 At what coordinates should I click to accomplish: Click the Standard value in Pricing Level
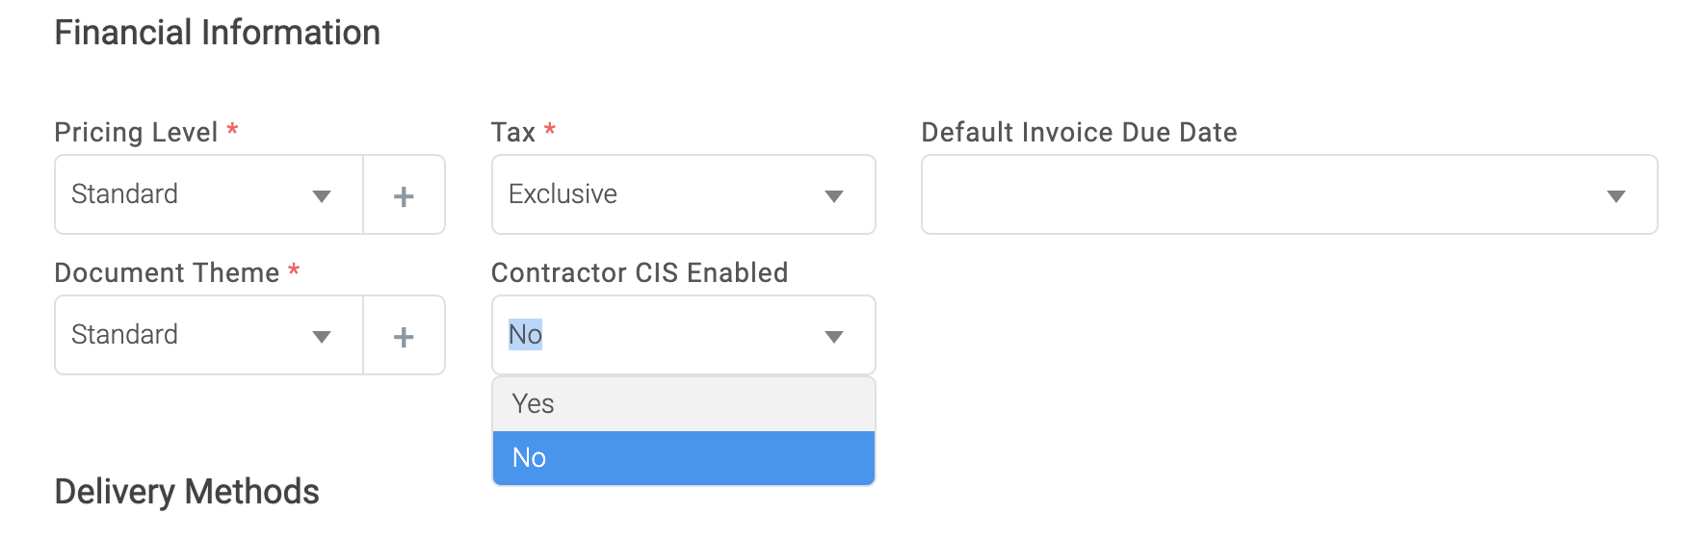pyautogui.click(x=125, y=194)
